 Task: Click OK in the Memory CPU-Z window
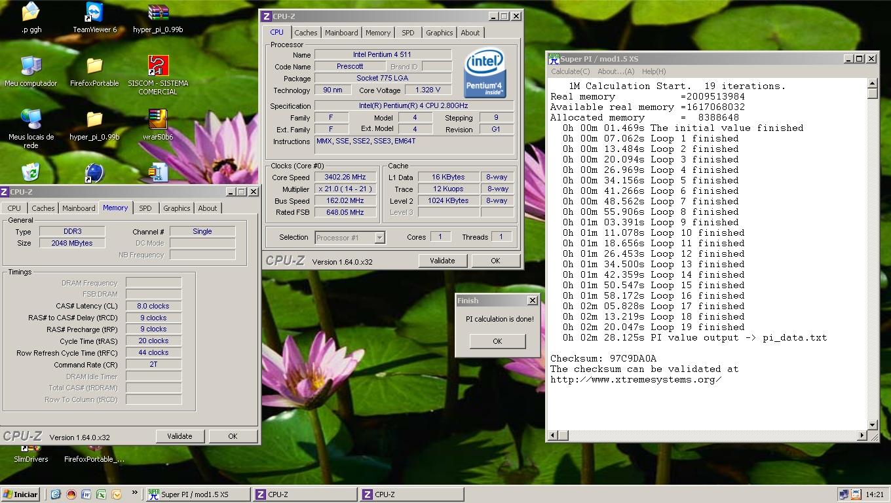tap(233, 436)
